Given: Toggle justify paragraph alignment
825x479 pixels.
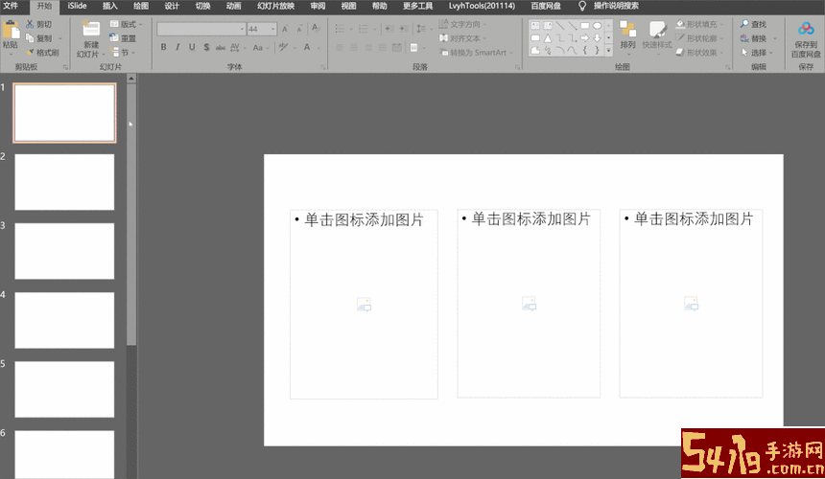Looking at the screenshot, I should (x=383, y=48).
